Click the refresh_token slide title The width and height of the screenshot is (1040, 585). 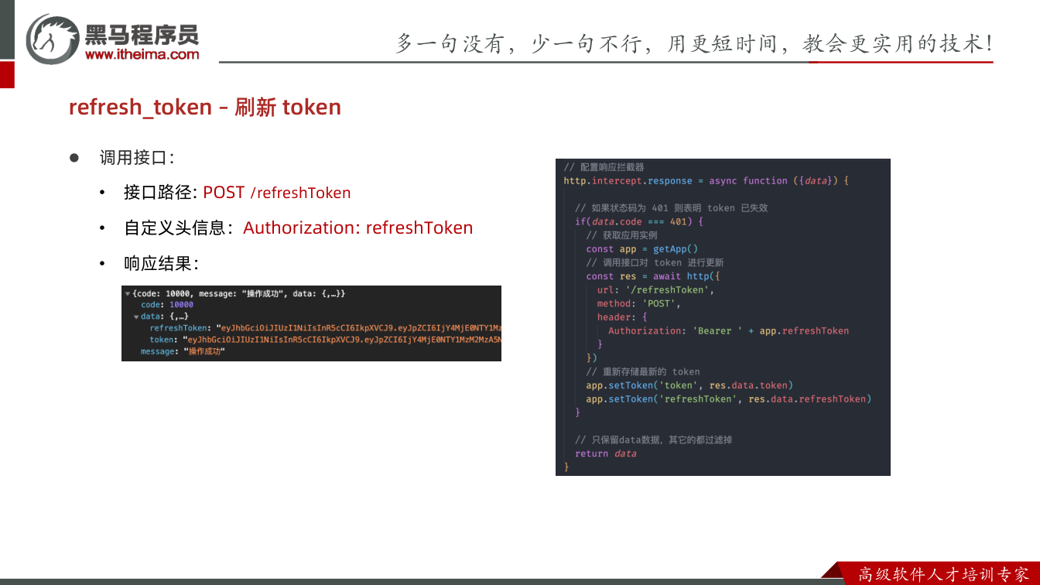[x=205, y=107]
